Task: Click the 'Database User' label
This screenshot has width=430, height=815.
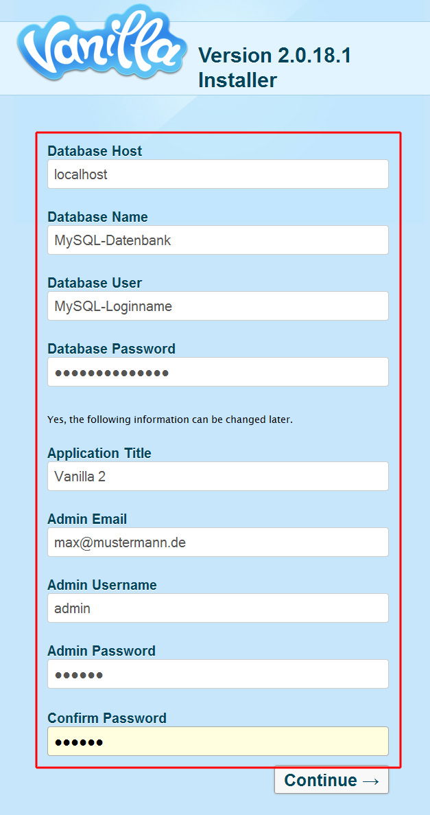Action: (x=95, y=283)
